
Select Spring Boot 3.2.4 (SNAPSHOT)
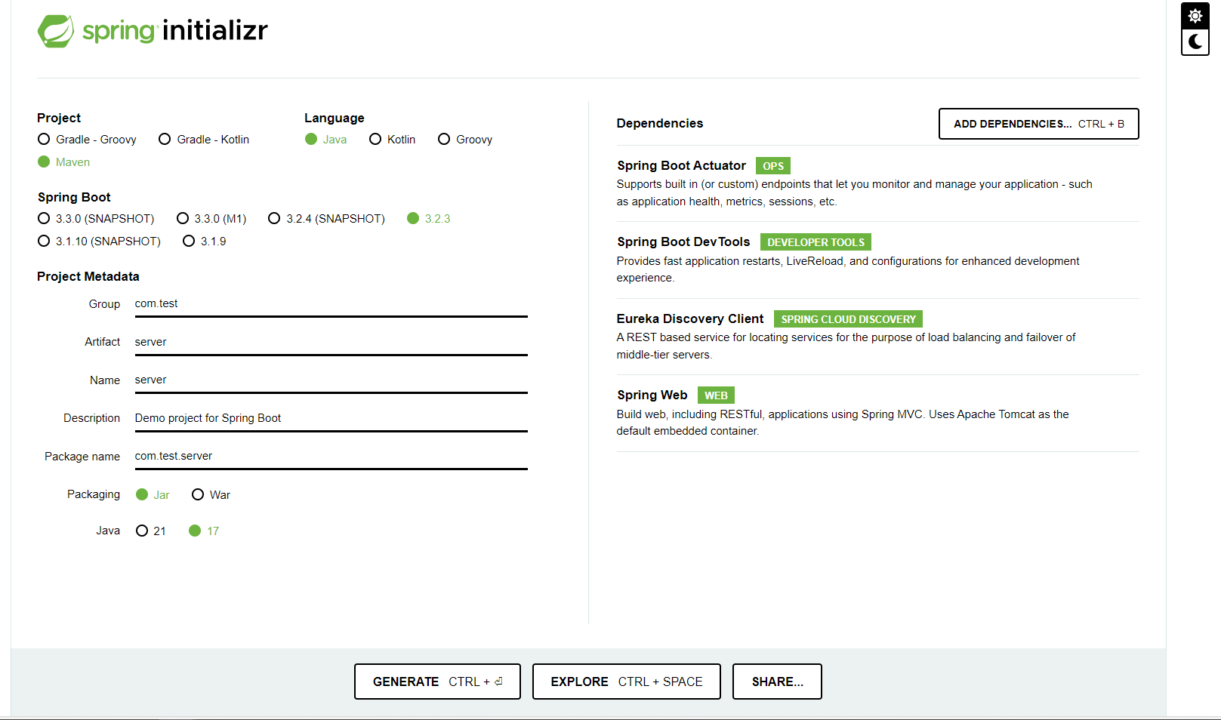[x=326, y=219]
